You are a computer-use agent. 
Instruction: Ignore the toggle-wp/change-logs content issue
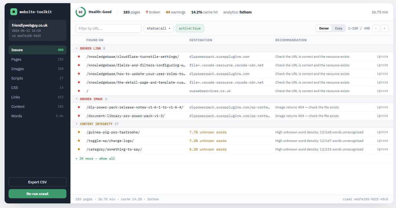382,141
